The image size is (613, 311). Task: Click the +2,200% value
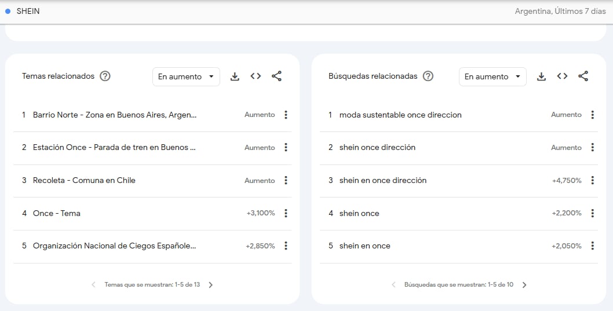pyautogui.click(x=567, y=213)
